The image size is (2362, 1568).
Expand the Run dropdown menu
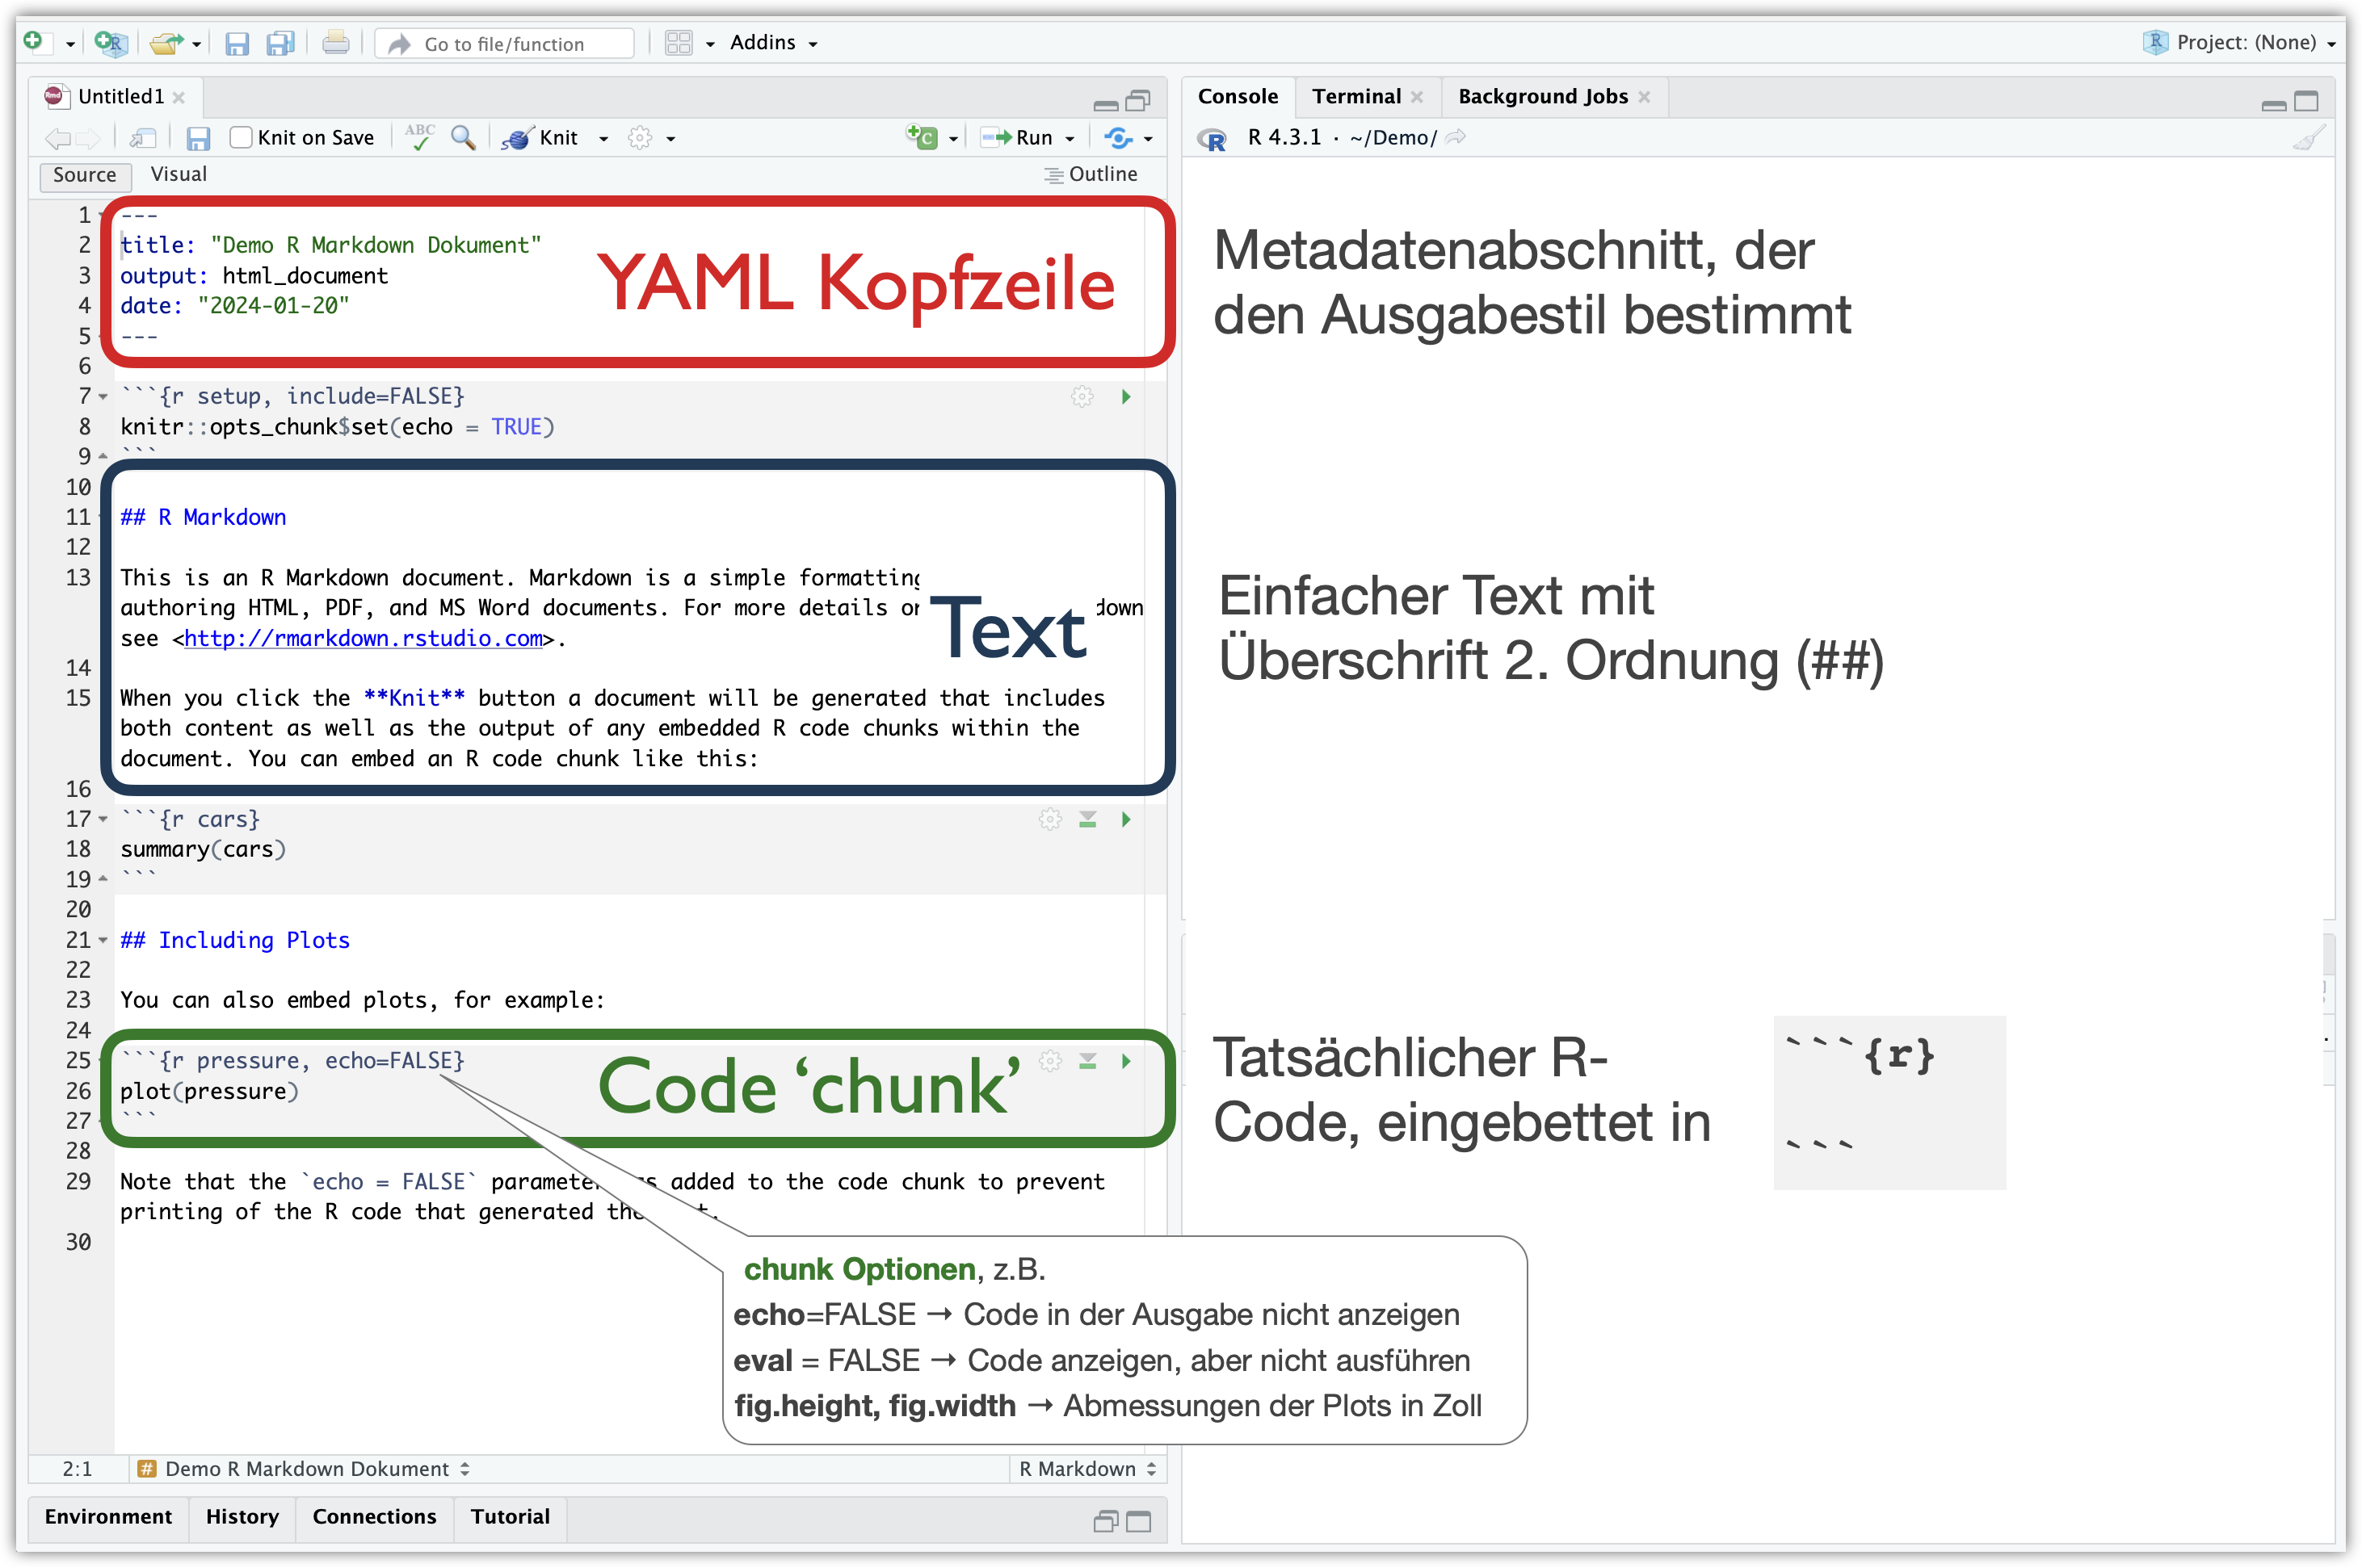point(1070,139)
